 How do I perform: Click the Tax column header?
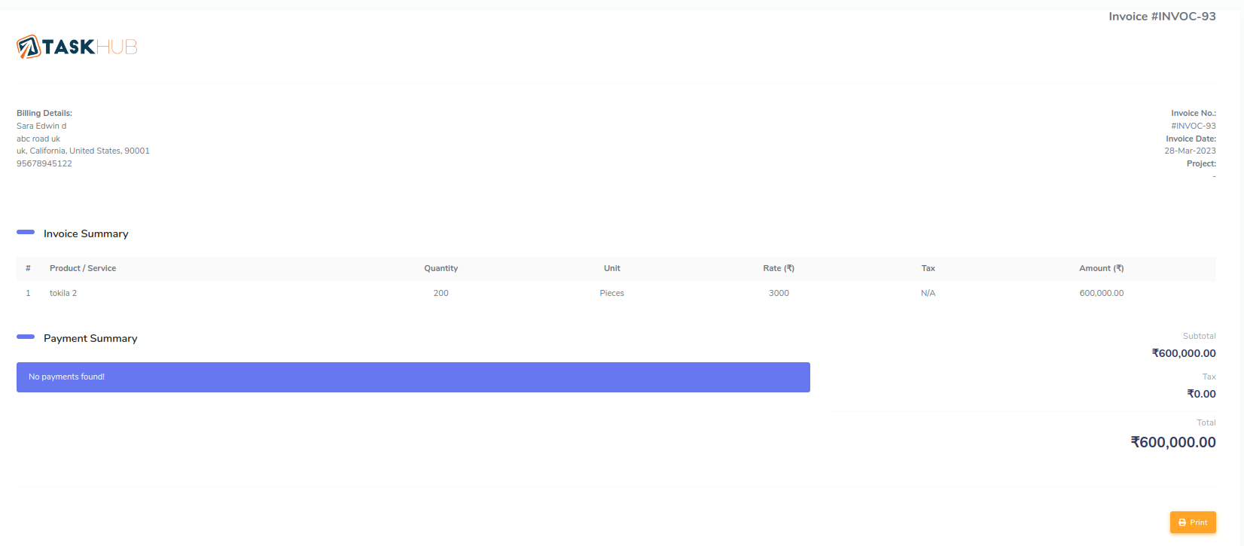pyautogui.click(x=928, y=269)
